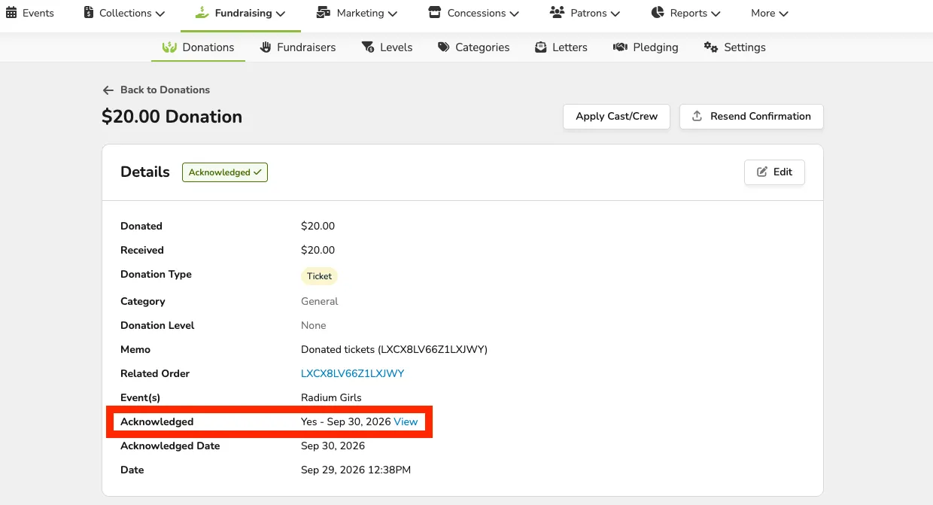933x505 pixels.
Task: Click the Collections money icon
Action: pos(89,13)
